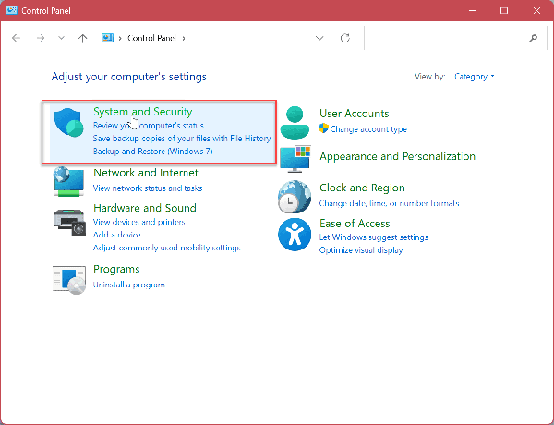Viewport: 554px width, 425px height.
Task: Click the Hardware and Sound printer icon
Action: (x=69, y=222)
